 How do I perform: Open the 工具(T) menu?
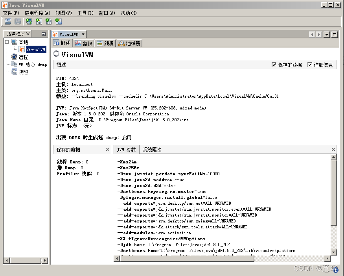click(x=85, y=13)
